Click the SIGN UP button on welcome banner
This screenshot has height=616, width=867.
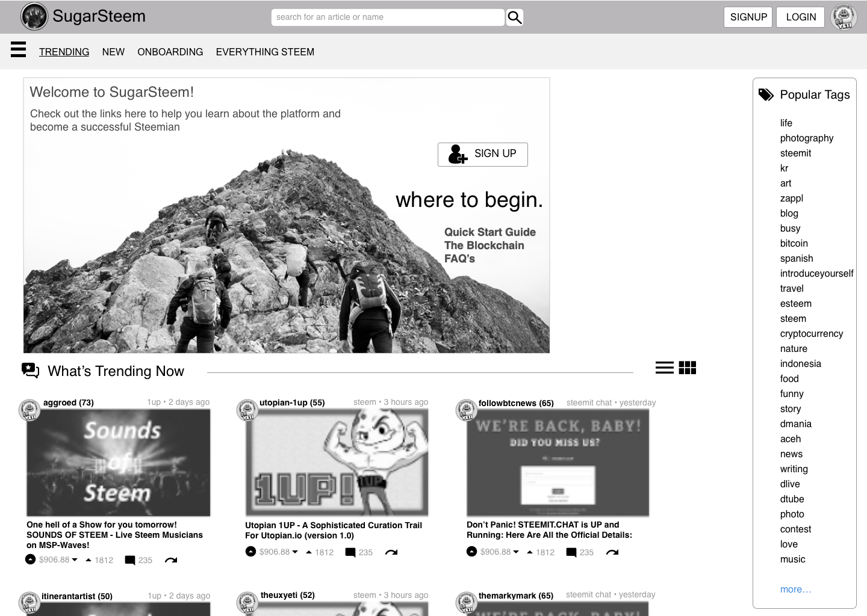click(483, 154)
